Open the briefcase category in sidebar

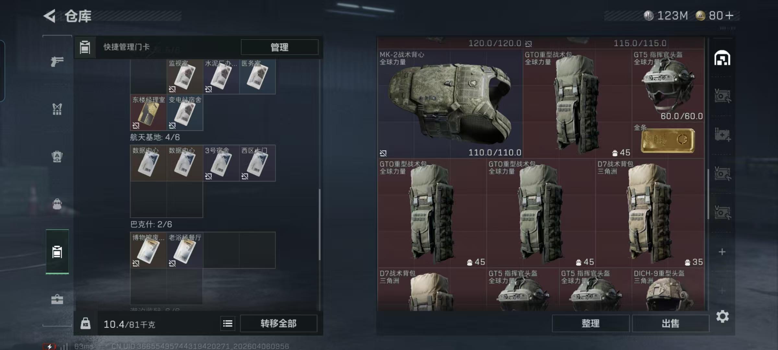[x=57, y=299]
